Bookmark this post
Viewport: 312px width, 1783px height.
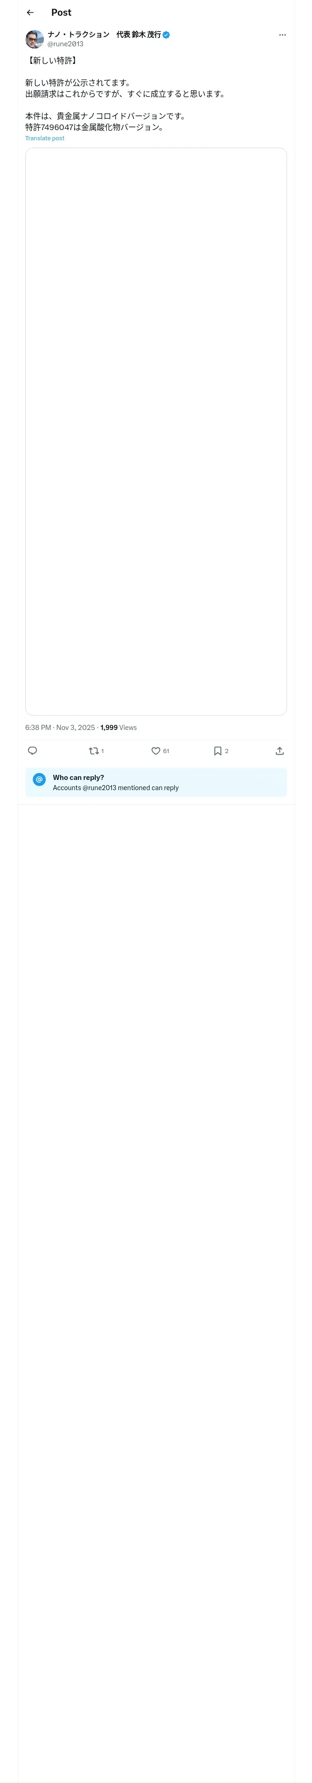coord(217,751)
